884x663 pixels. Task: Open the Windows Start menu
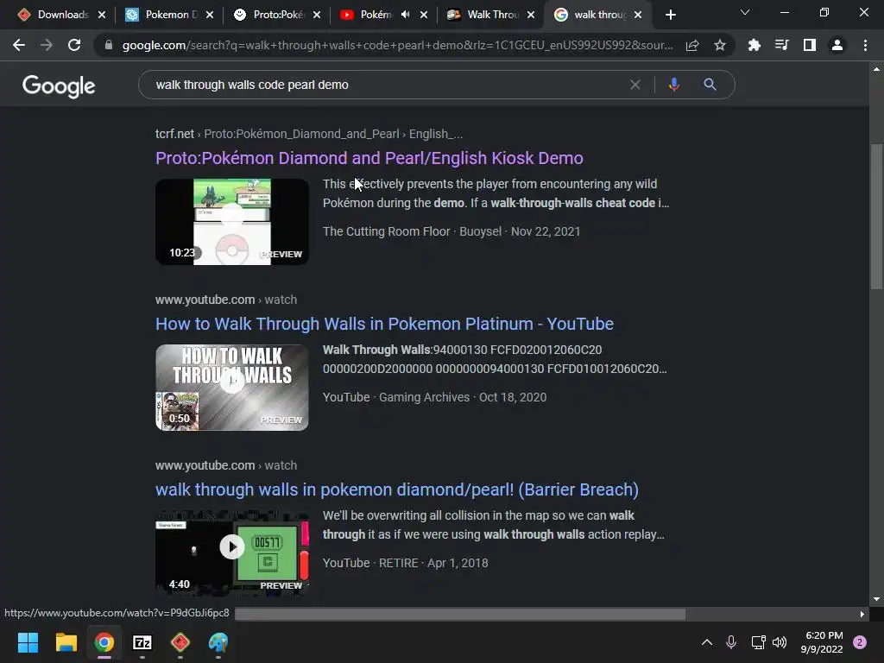[28, 642]
